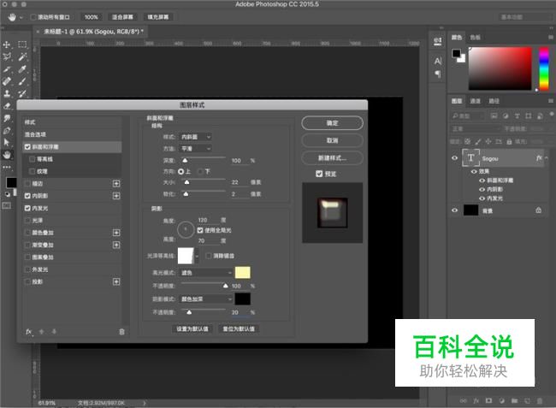Select the Move tool in the toolbar
Screen dimensions: 556x408
click(7, 44)
